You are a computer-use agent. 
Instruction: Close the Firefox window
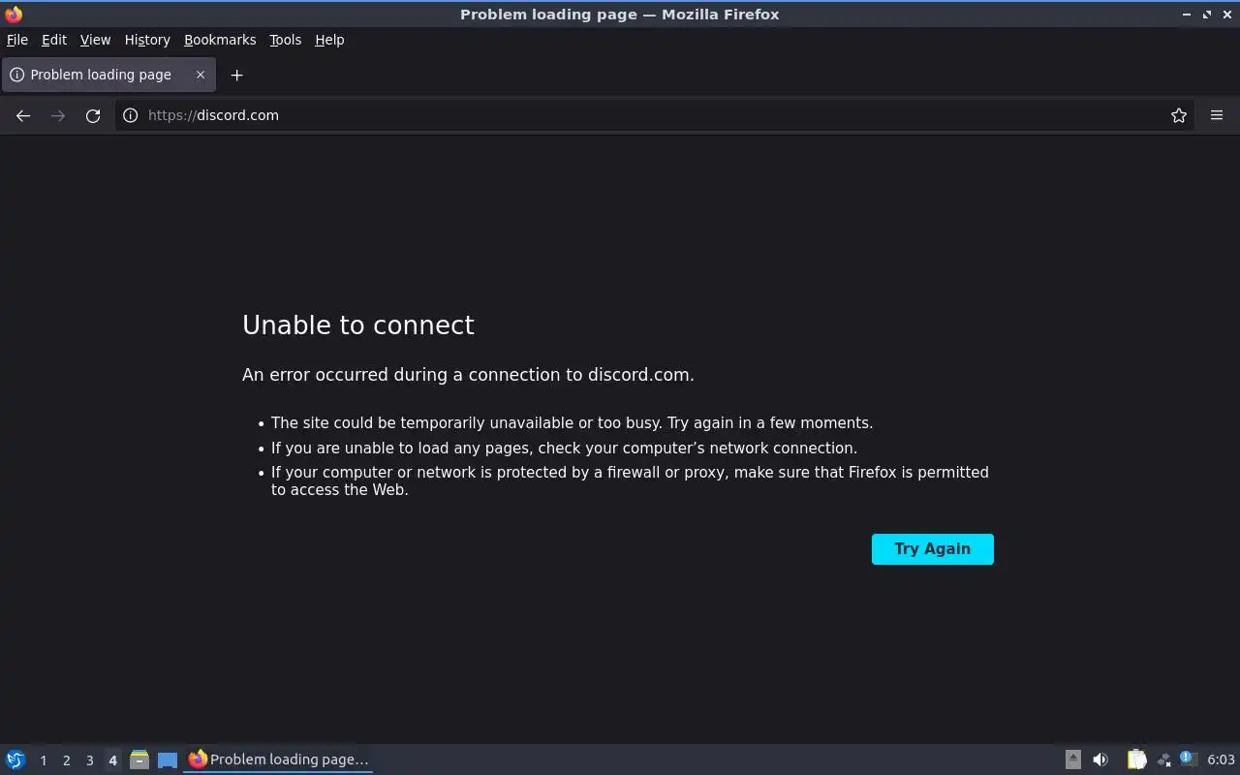click(x=1226, y=15)
